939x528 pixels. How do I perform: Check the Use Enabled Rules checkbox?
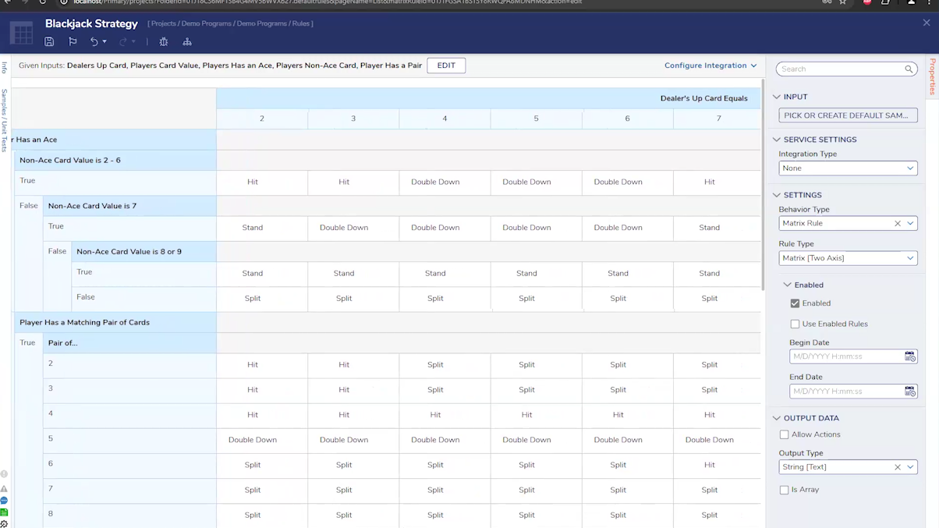tap(795, 324)
